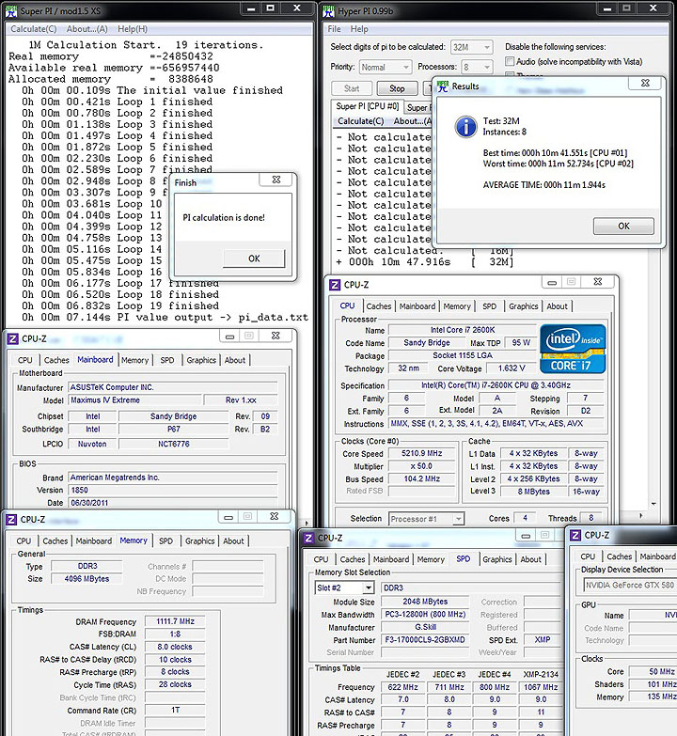Click the CPU-Z Memory window Z icon
This screenshot has width=677, height=736.
(11, 519)
